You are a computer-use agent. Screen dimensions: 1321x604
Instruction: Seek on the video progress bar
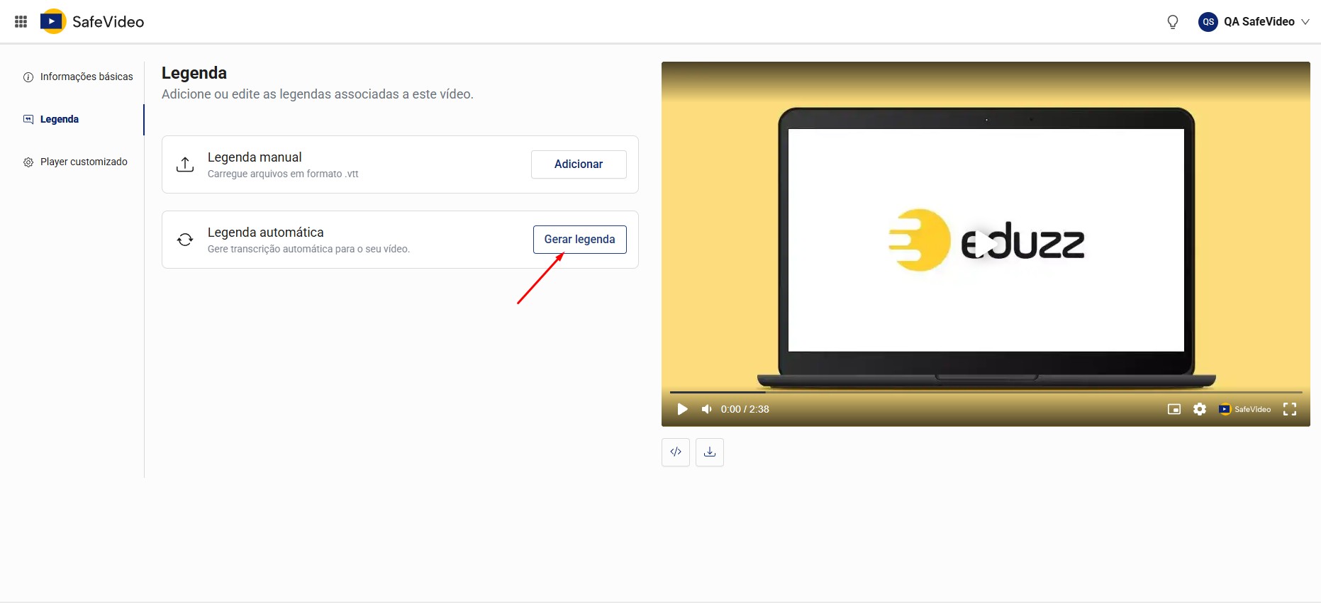(x=986, y=392)
